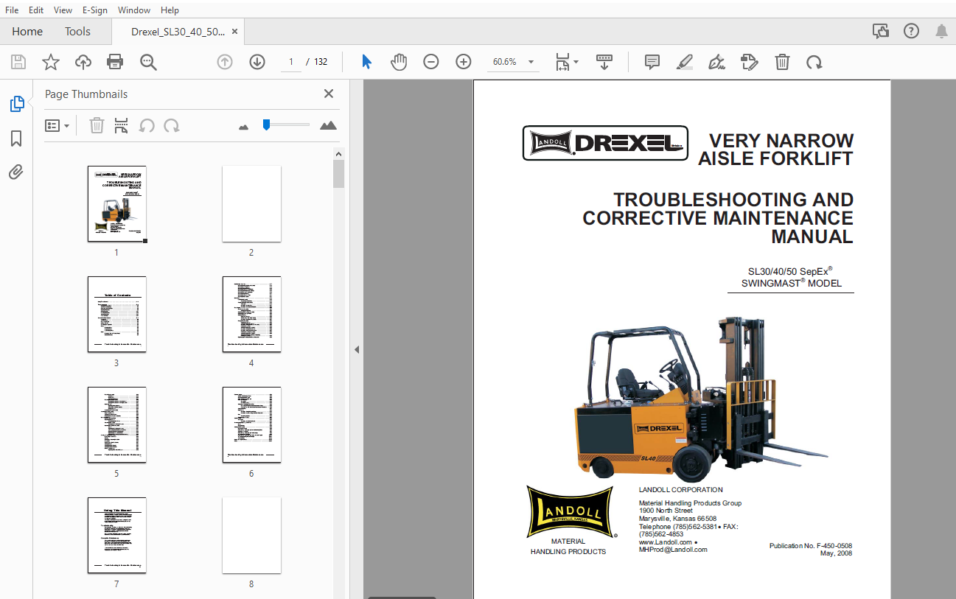Open the share chat icon at top right
The height and width of the screenshot is (599, 956).
(880, 31)
